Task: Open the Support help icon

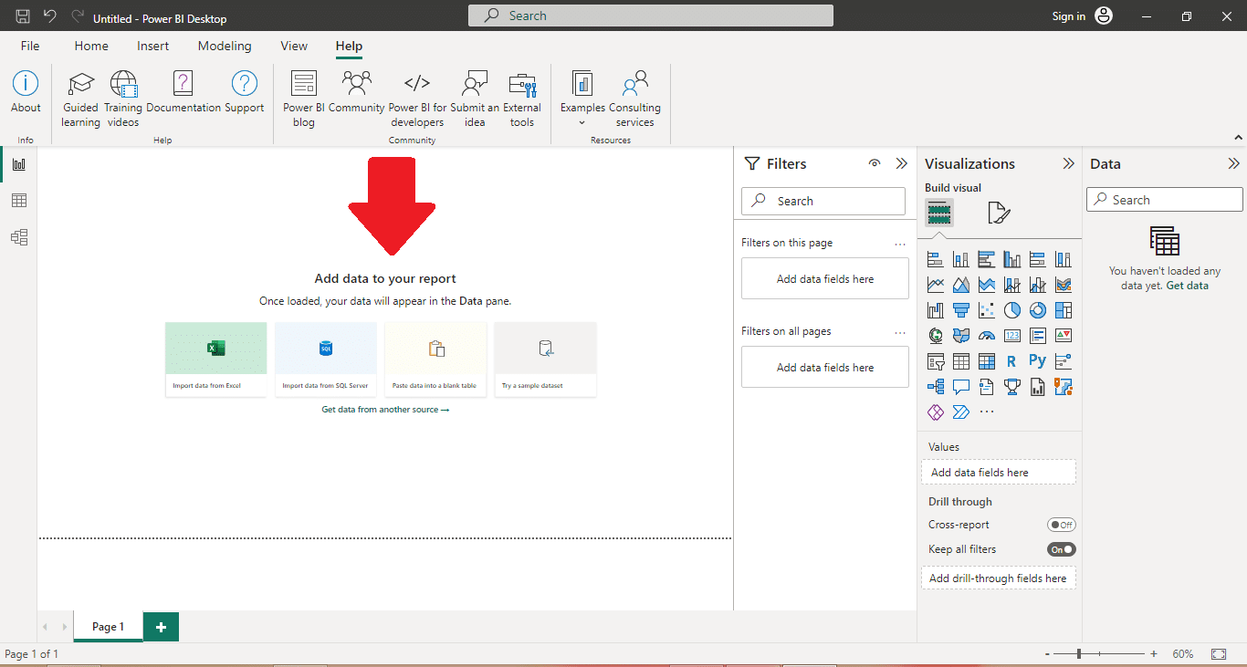Action: [245, 92]
